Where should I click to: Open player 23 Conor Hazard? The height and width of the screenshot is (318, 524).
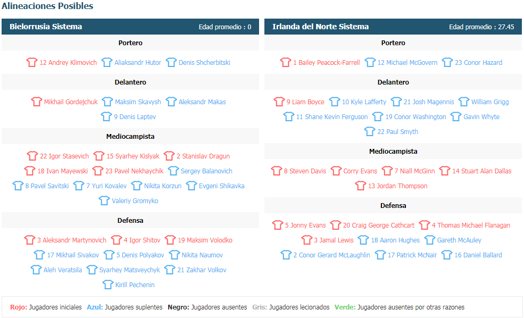coord(479,62)
